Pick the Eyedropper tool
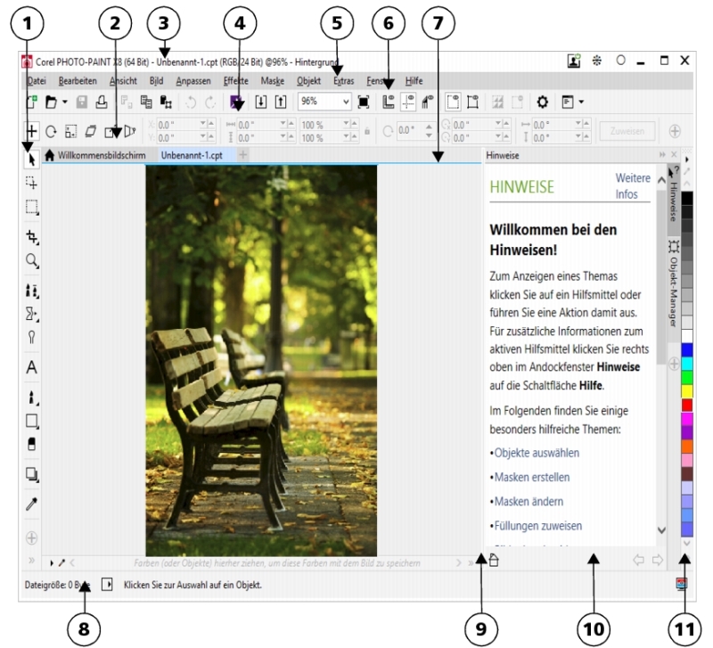 click(32, 504)
